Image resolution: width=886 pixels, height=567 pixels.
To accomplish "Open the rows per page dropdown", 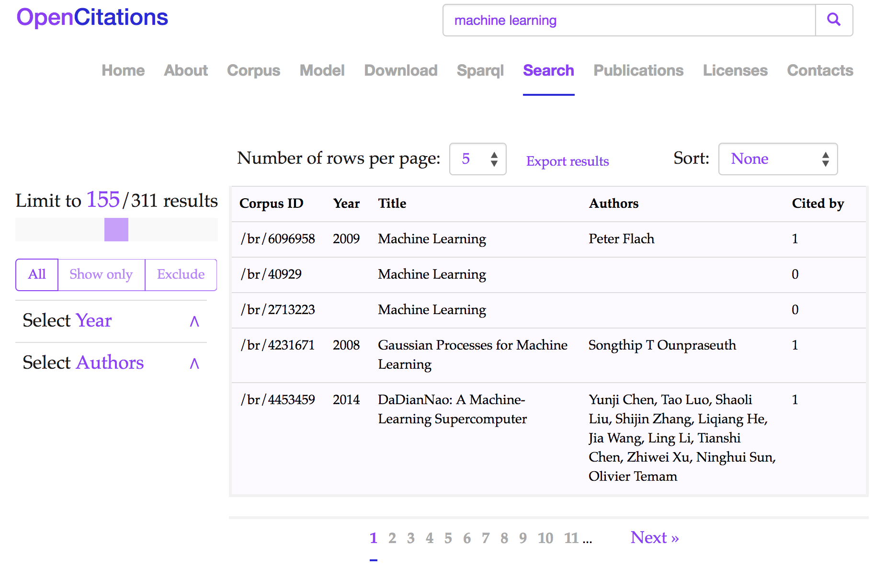I will click(x=478, y=159).
